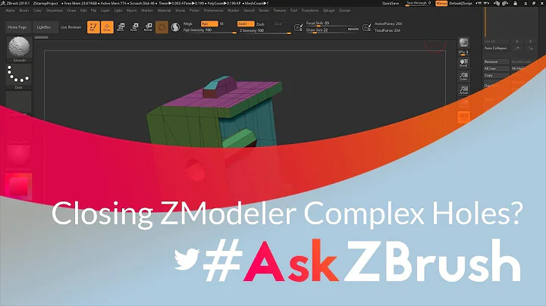Toggle the Mrgb channel button
546x306 pixels.
pyautogui.click(x=188, y=23)
